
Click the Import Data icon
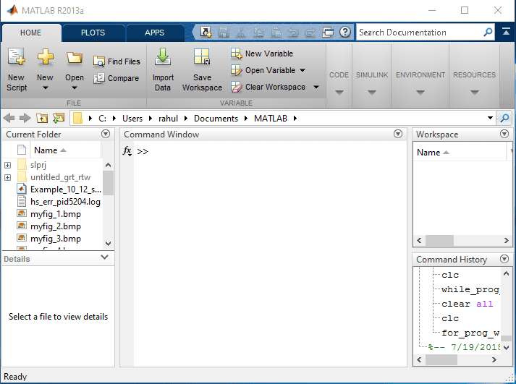point(163,58)
